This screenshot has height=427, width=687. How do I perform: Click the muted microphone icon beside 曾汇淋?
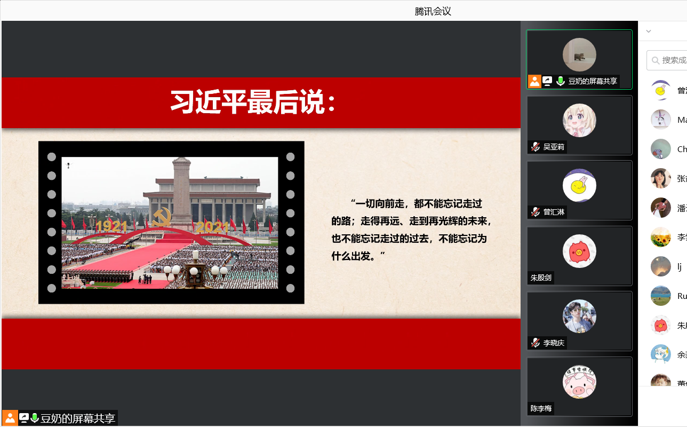point(536,212)
